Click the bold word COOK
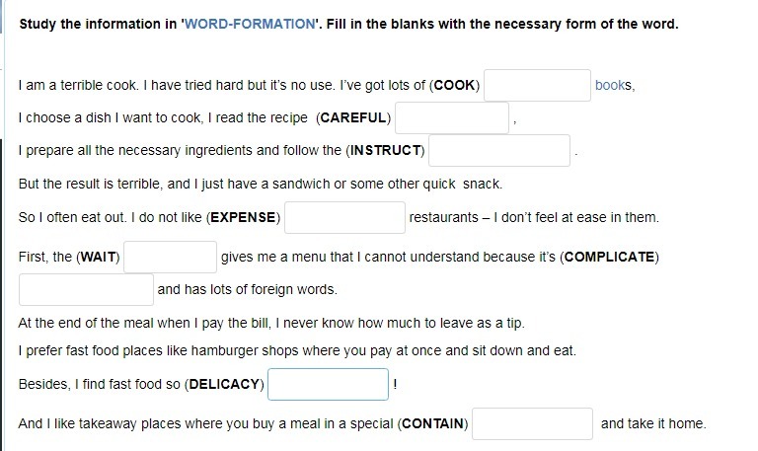Viewport: 758px width, 451px height. 454,85
